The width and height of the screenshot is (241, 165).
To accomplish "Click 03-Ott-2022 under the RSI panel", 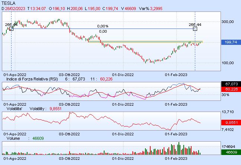I will tap(69, 105).
